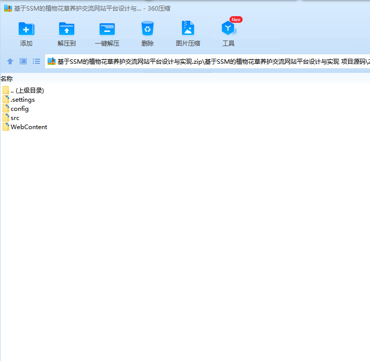Click the 名称 column header
Image resolution: width=370 pixels, height=361 pixels.
(7, 78)
